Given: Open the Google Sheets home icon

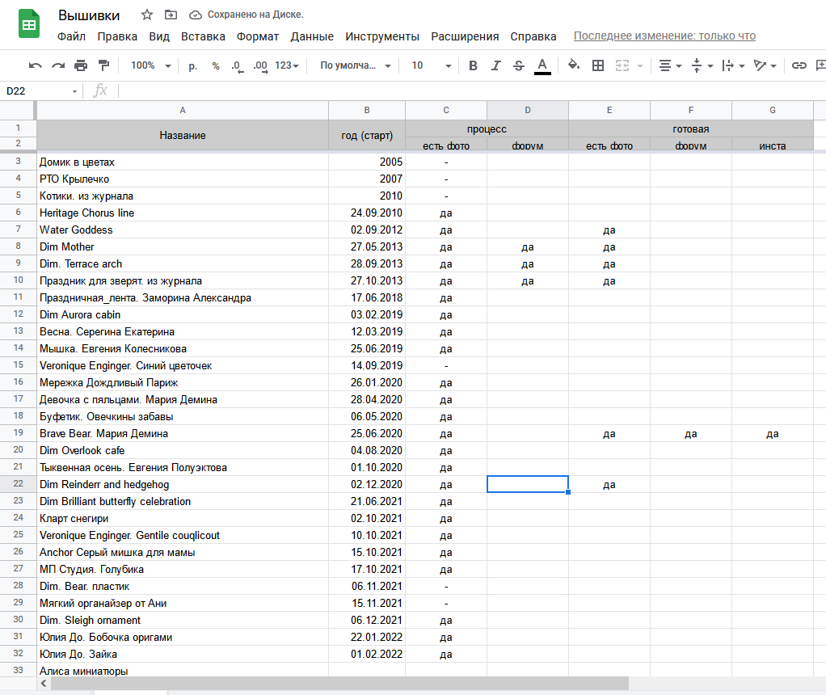Looking at the screenshot, I should tap(29, 25).
